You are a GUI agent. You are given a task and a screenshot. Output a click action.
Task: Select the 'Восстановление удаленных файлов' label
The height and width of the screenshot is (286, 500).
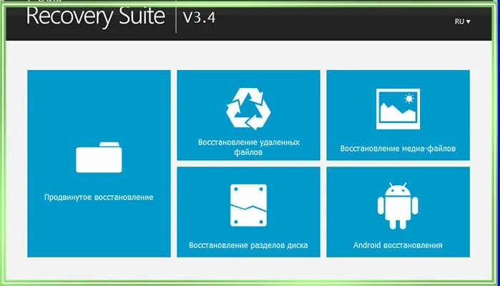[249, 147]
